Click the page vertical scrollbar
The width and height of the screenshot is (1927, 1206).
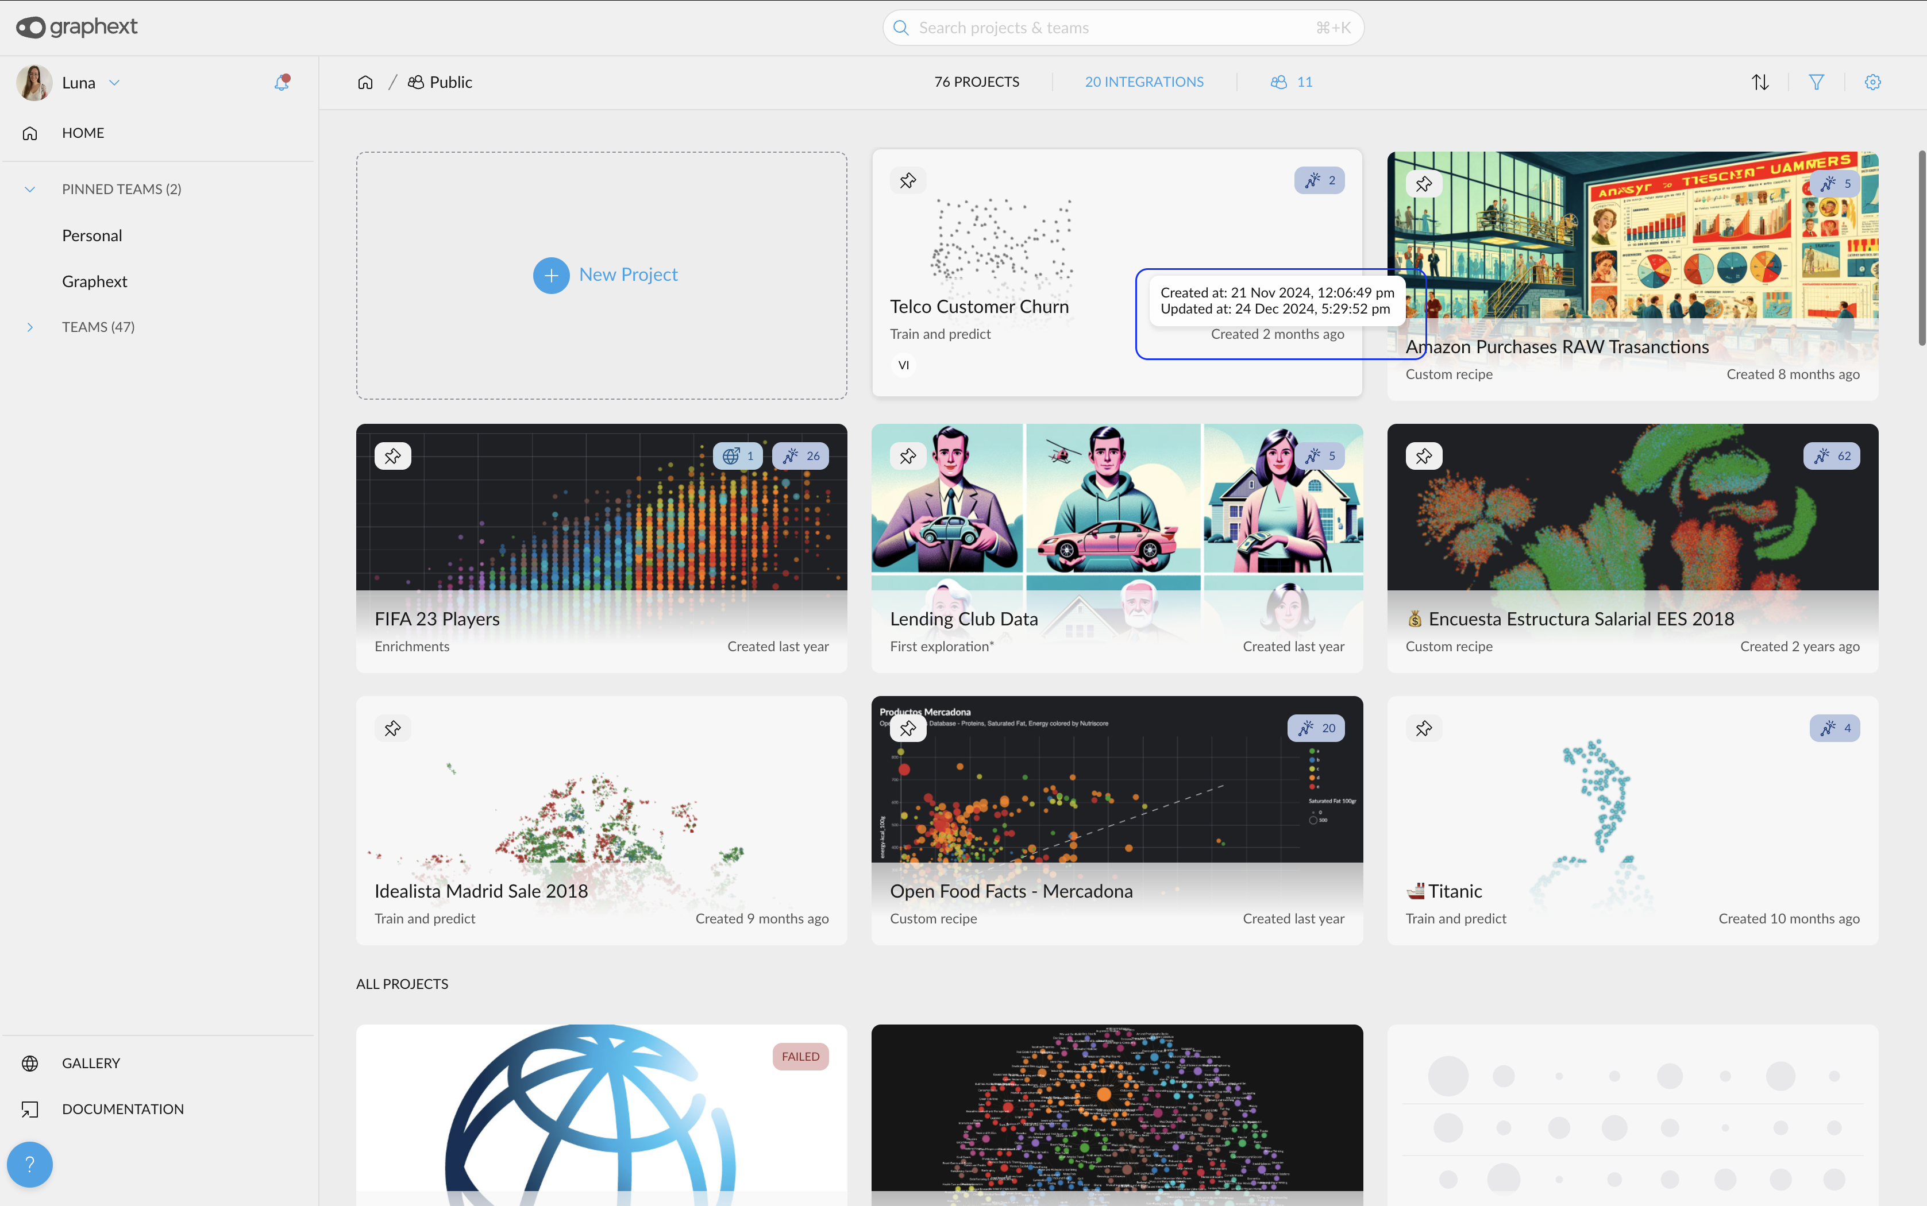pyautogui.click(x=1921, y=248)
